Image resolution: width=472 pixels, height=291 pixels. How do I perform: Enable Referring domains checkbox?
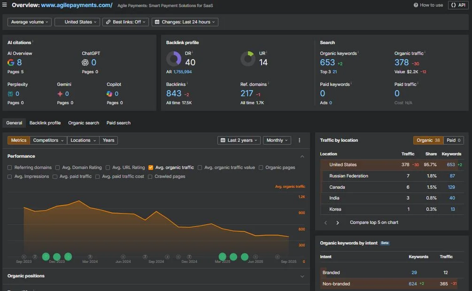[10, 168]
